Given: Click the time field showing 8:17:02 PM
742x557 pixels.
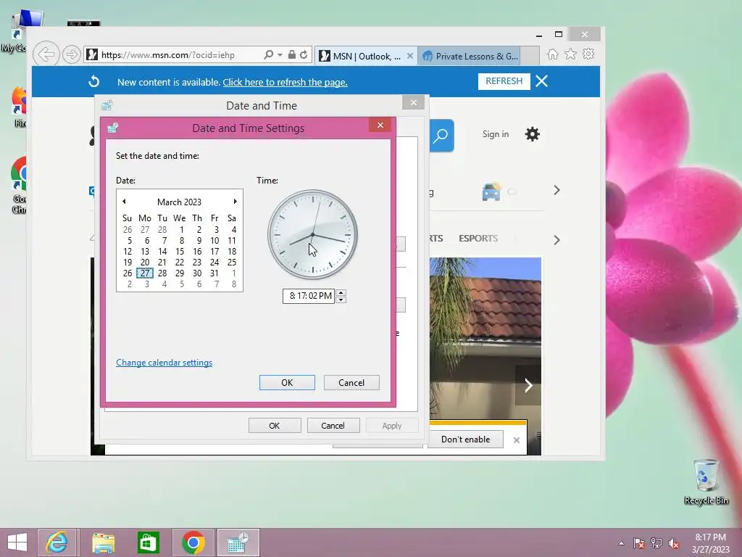Looking at the screenshot, I should point(309,296).
